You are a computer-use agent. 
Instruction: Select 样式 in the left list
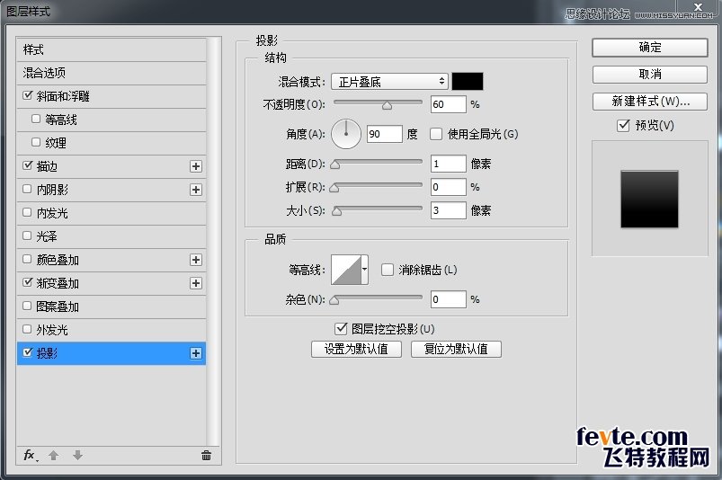(x=111, y=49)
